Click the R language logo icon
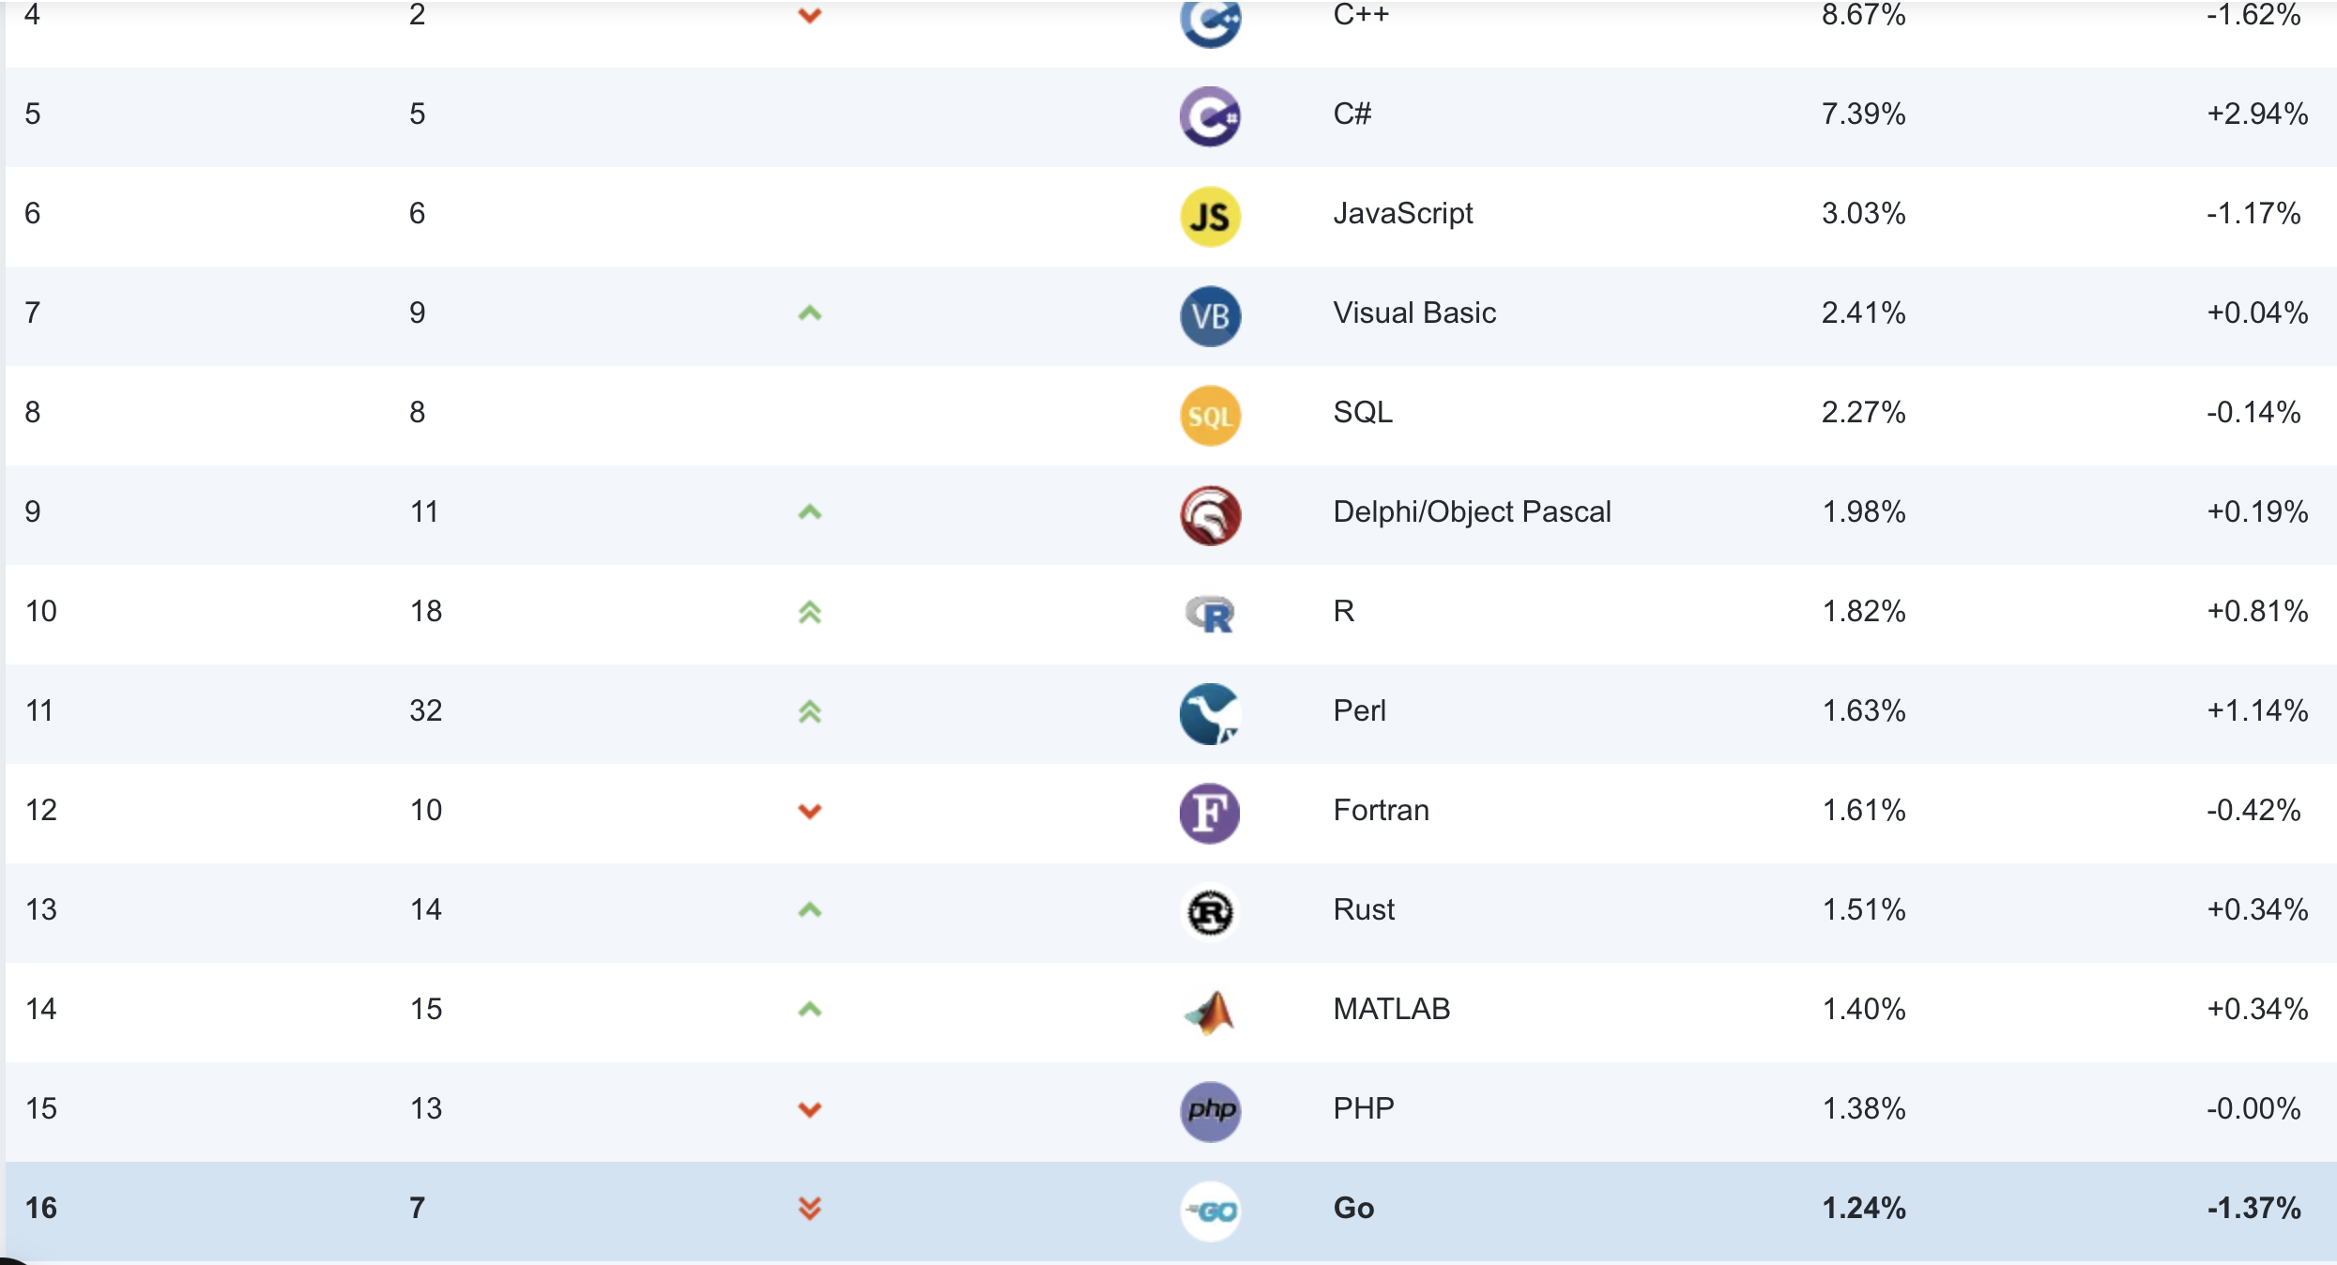The height and width of the screenshot is (1265, 2337). click(1210, 614)
